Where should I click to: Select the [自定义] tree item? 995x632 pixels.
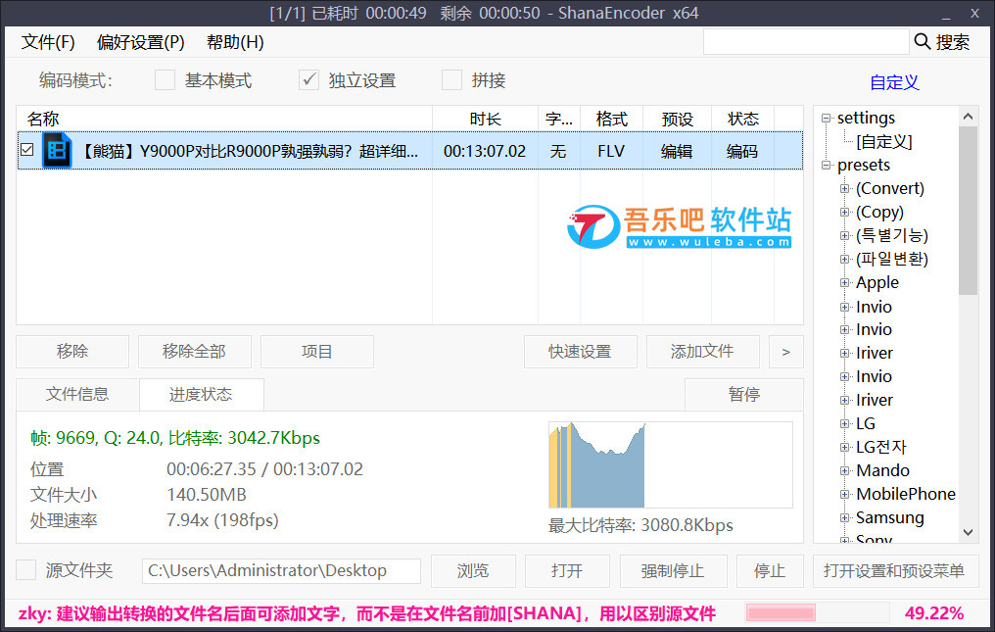click(x=884, y=142)
